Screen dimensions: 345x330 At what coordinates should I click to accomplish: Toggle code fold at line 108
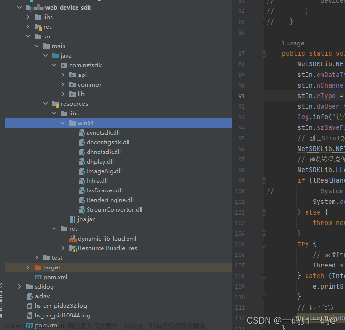(264, 276)
